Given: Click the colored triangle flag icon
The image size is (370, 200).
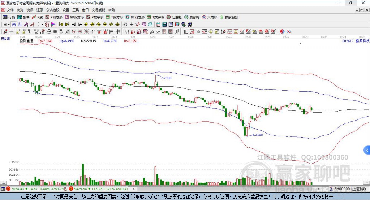Looking at the screenshot, I should pos(53,25).
